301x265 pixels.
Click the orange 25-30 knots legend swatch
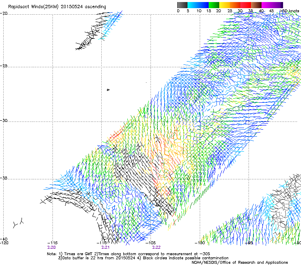click(x=235, y=5)
